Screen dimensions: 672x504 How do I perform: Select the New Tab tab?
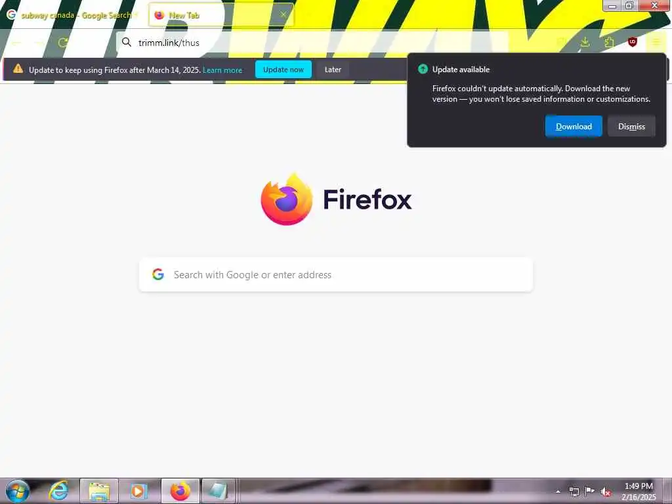point(220,15)
